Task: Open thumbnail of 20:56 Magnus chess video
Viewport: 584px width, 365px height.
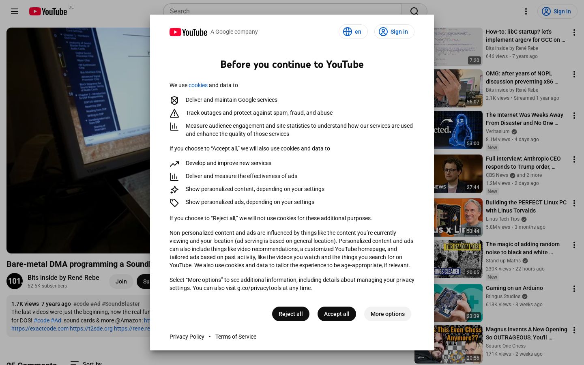Action: click(x=458, y=344)
